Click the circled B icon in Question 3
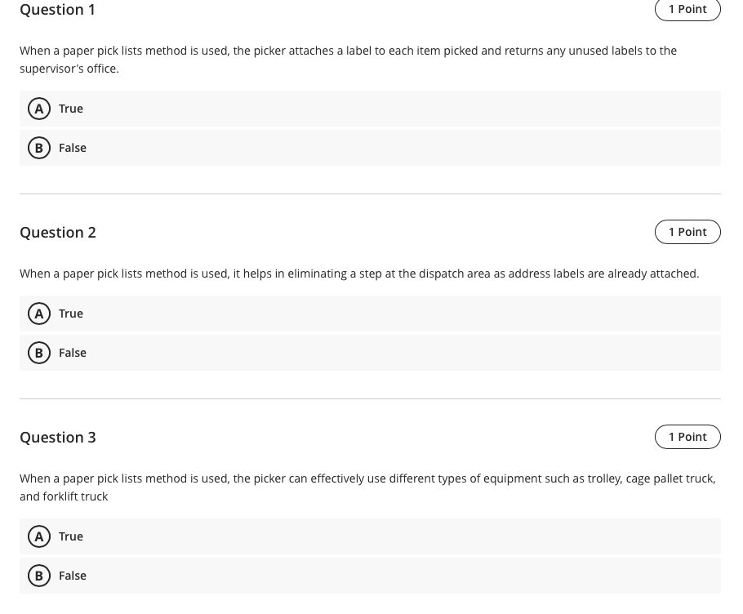The image size is (743, 614). (39, 576)
